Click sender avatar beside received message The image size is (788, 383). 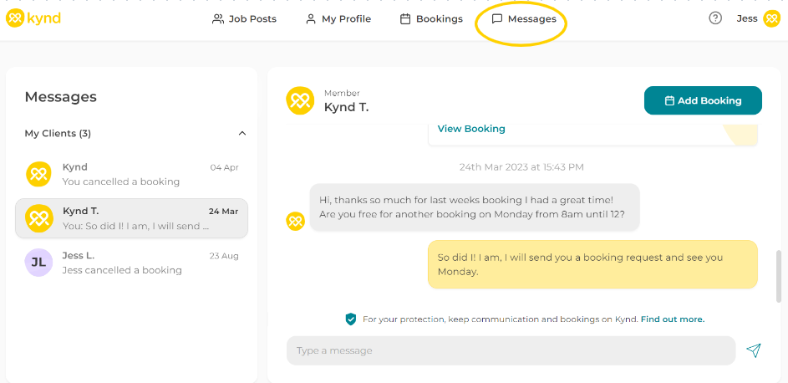point(295,221)
